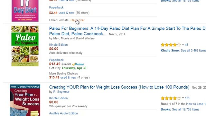This screenshot has width=206, height=116.
Task: Click the star rating for Paleo For Beginners
Action: pyautogui.click(x=171, y=45)
